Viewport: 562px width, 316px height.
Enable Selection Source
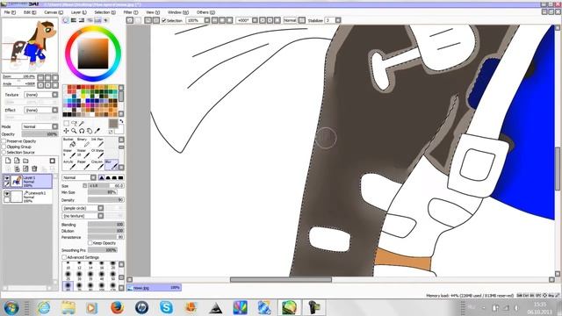[4, 152]
